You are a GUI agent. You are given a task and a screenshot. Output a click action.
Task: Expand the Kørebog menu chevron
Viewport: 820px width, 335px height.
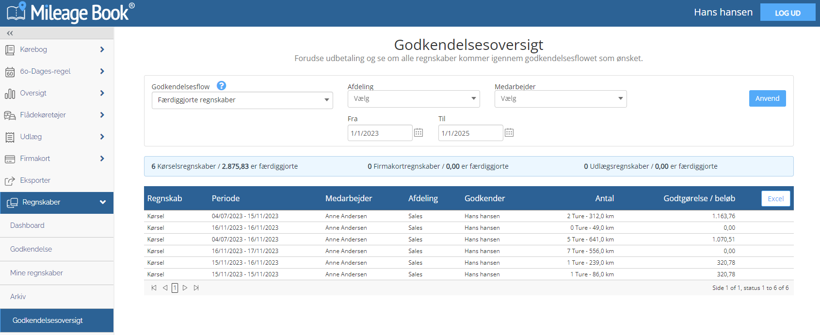tap(102, 49)
